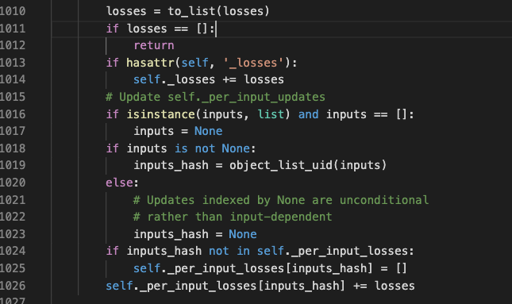Click the object_list_uid function call
512x304 pixels.
click(x=281, y=165)
